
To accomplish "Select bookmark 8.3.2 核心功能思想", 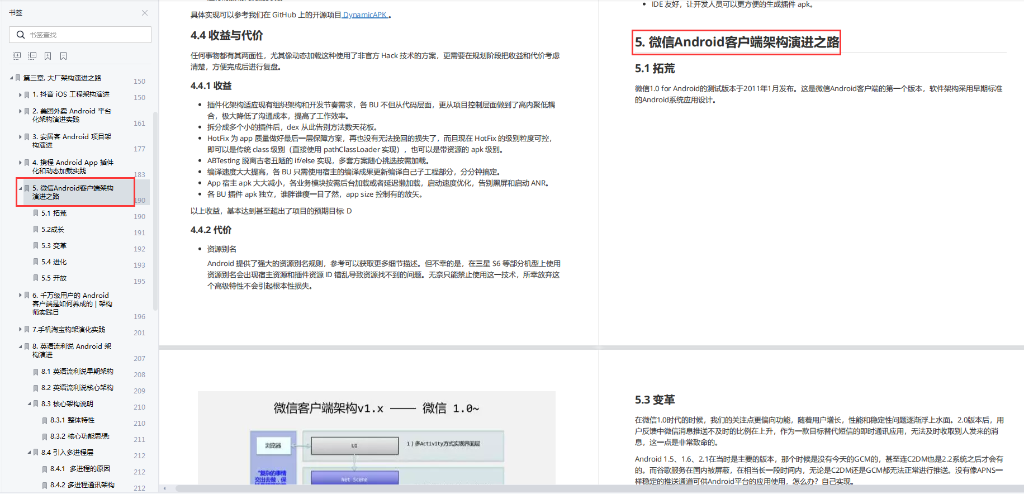I will point(80,436).
